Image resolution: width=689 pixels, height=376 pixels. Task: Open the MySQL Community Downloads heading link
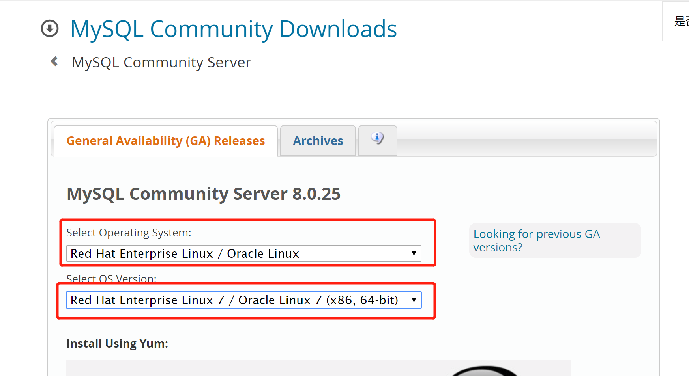[233, 29]
